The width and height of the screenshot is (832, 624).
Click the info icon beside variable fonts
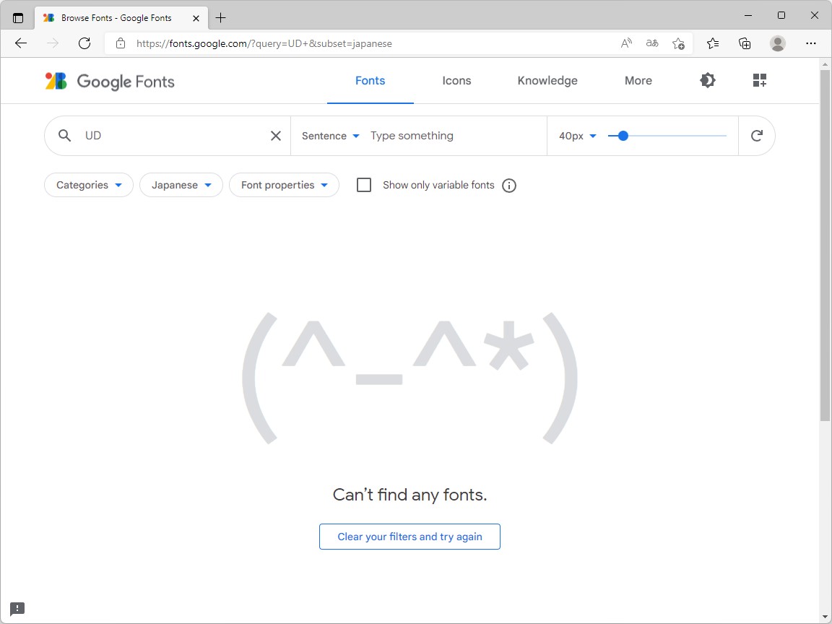pyautogui.click(x=509, y=186)
